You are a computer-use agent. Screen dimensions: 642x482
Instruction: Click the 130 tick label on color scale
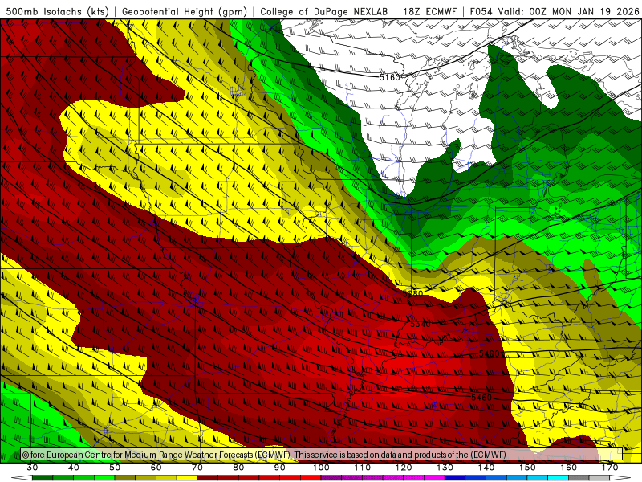coord(445,468)
